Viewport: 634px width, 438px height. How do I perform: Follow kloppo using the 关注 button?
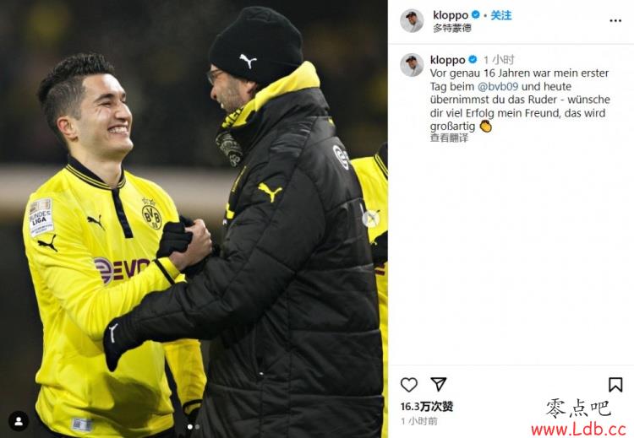(x=501, y=15)
